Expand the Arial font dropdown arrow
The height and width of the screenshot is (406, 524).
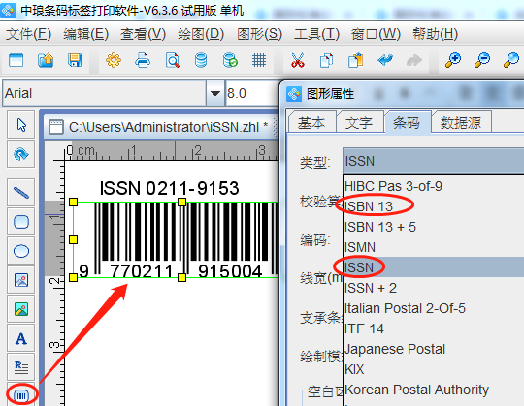(x=215, y=93)
